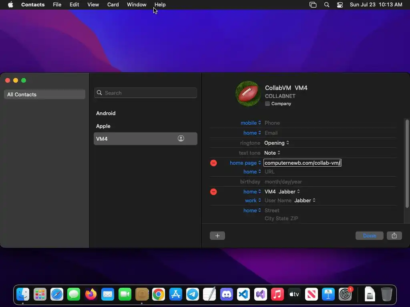Change the work instant message label
Viewport: 410px width, 307px height.
253,201
